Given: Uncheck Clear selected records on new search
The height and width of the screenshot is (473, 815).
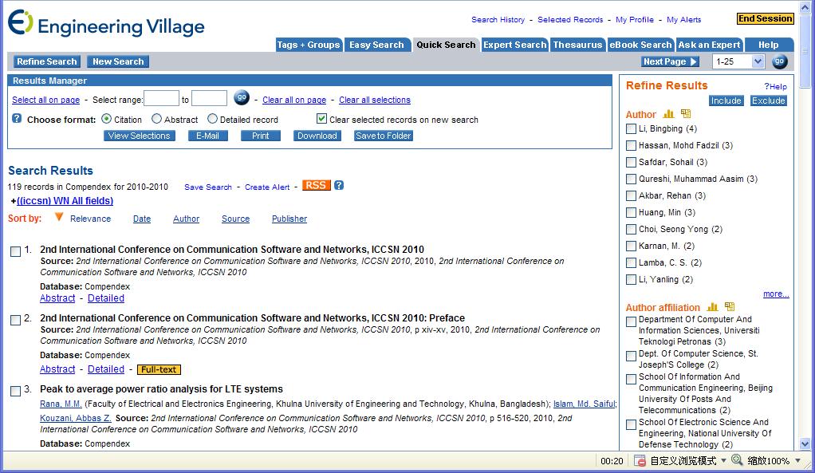Looking at the screenshot, I should click(x=321, y=119).
